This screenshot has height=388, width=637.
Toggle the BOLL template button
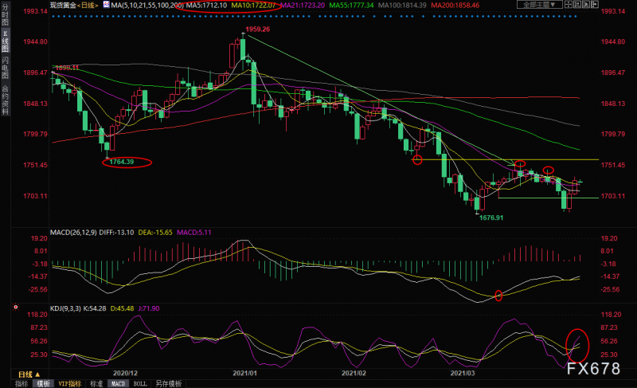click(x=140, y=383)
